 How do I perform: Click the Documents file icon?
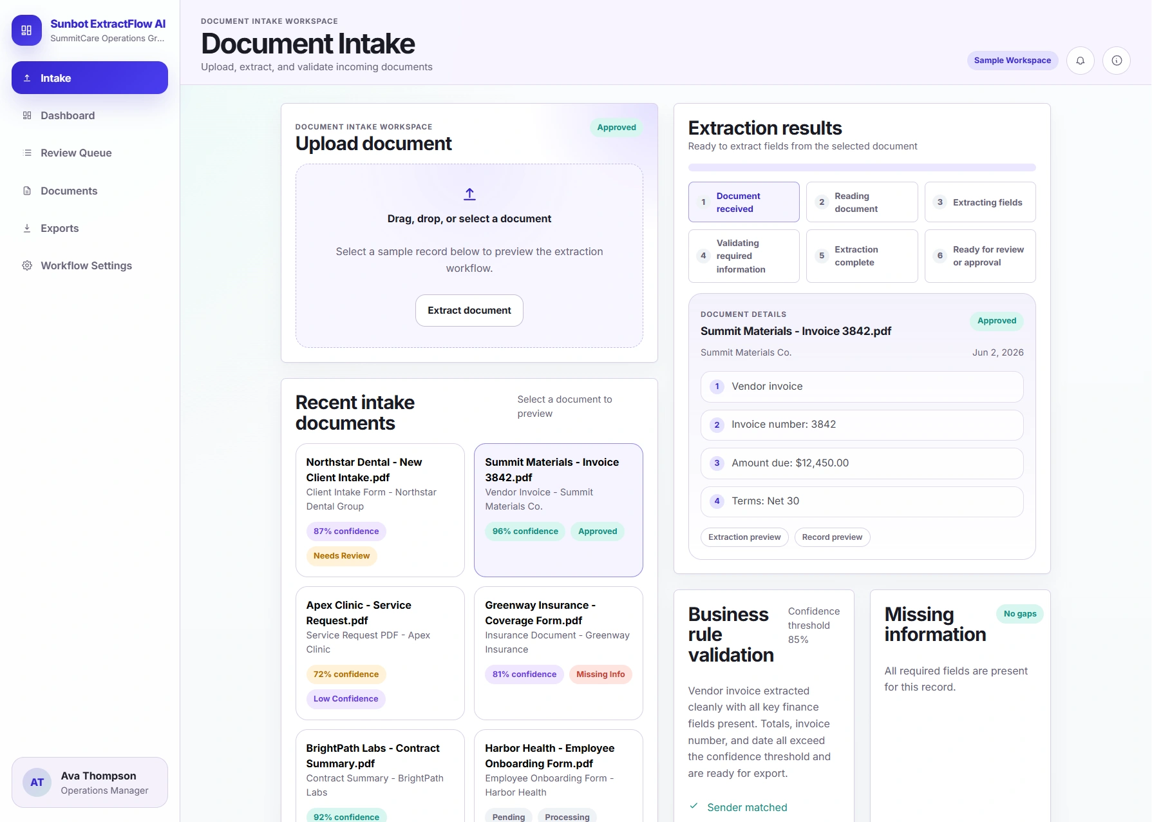pyautogui.click(x=27, y=191)
